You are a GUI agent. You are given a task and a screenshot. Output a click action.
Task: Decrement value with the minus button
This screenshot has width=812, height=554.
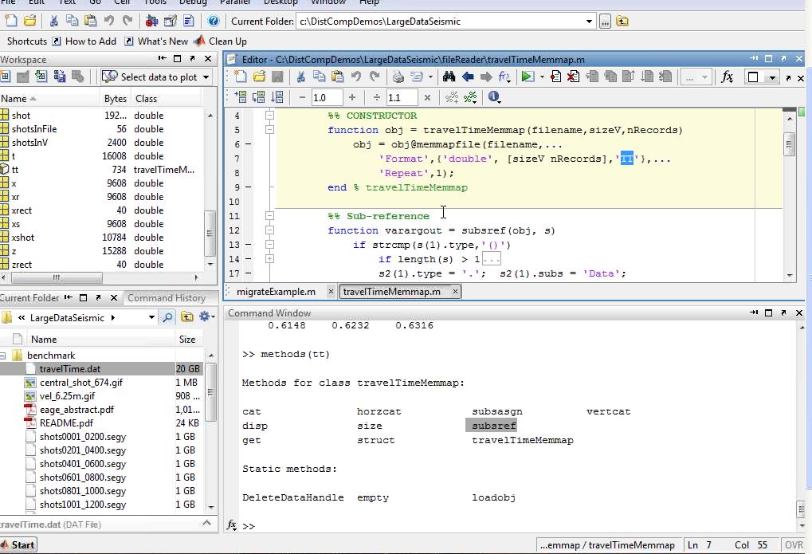point(303,97)
